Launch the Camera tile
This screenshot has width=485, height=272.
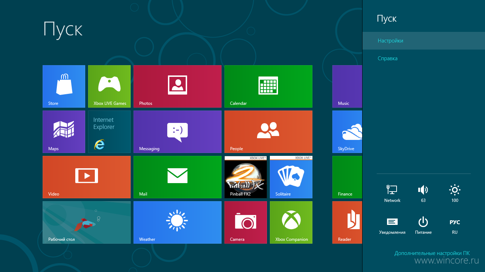click(246, 222)
